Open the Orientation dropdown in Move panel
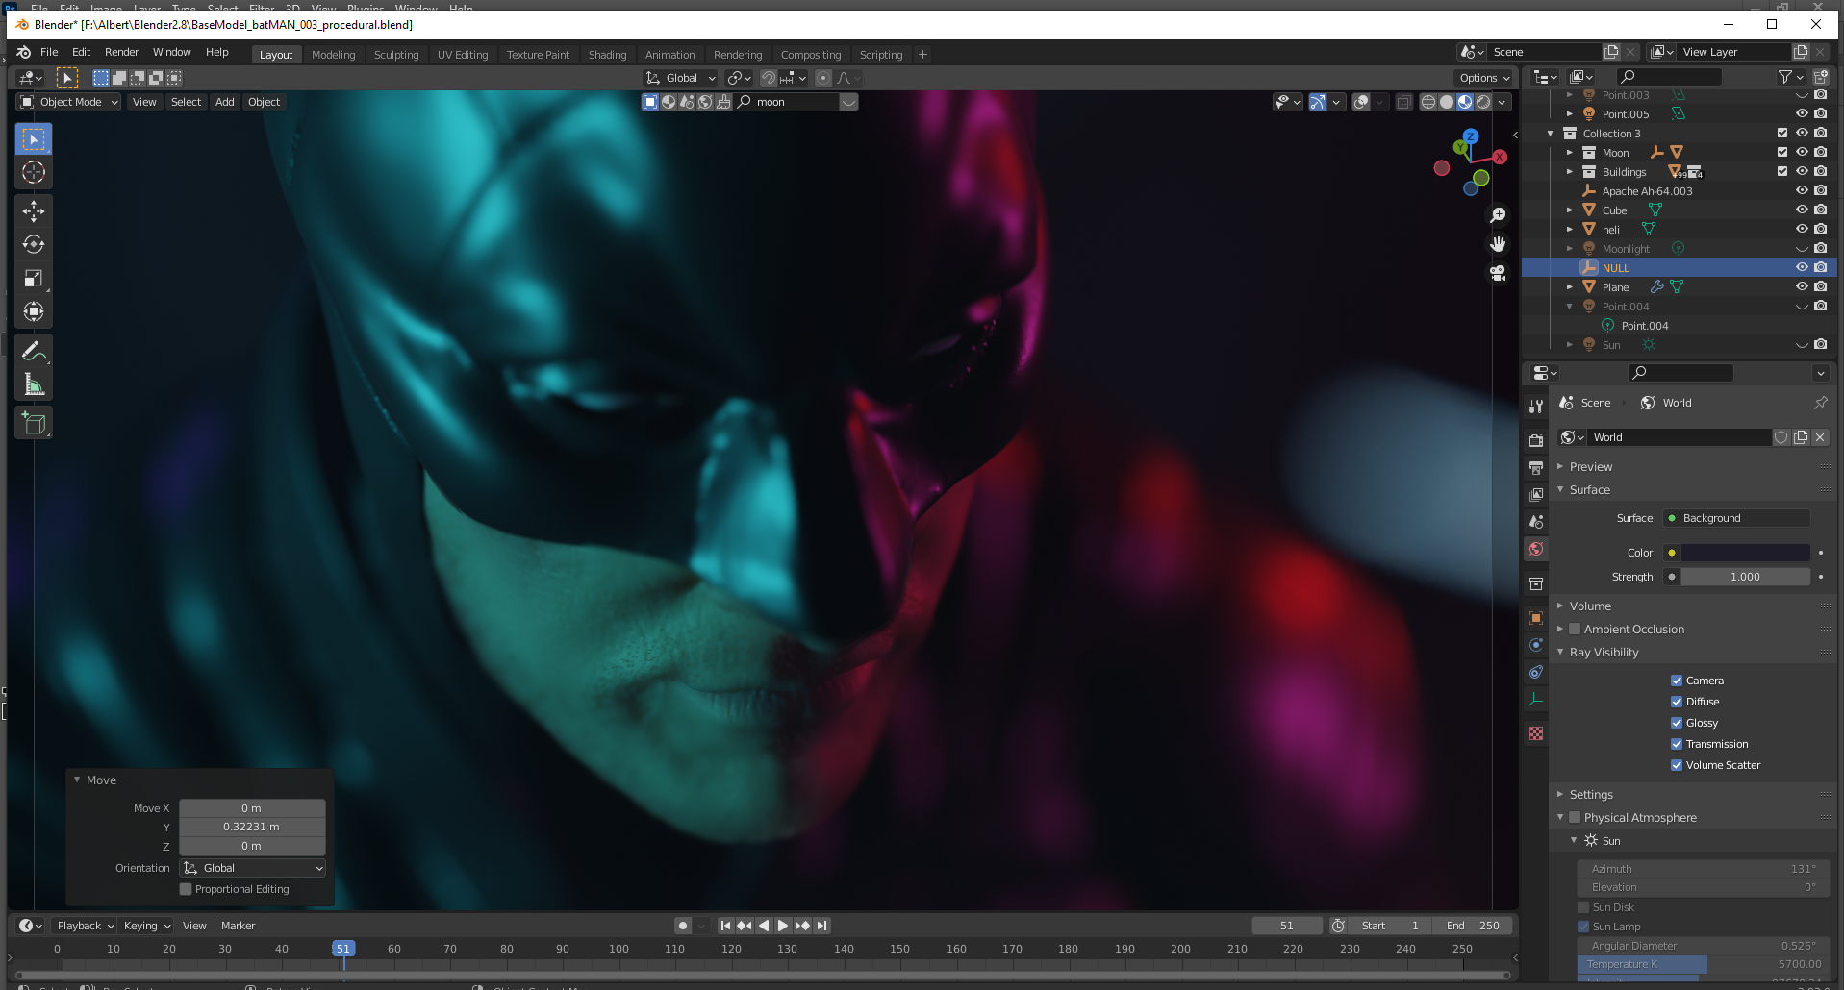This screenshot has width=1844, height=990. (253, 868)
